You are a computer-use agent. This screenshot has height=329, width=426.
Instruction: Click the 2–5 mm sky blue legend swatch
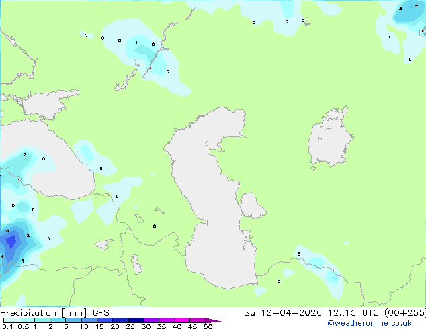(58, 320)
